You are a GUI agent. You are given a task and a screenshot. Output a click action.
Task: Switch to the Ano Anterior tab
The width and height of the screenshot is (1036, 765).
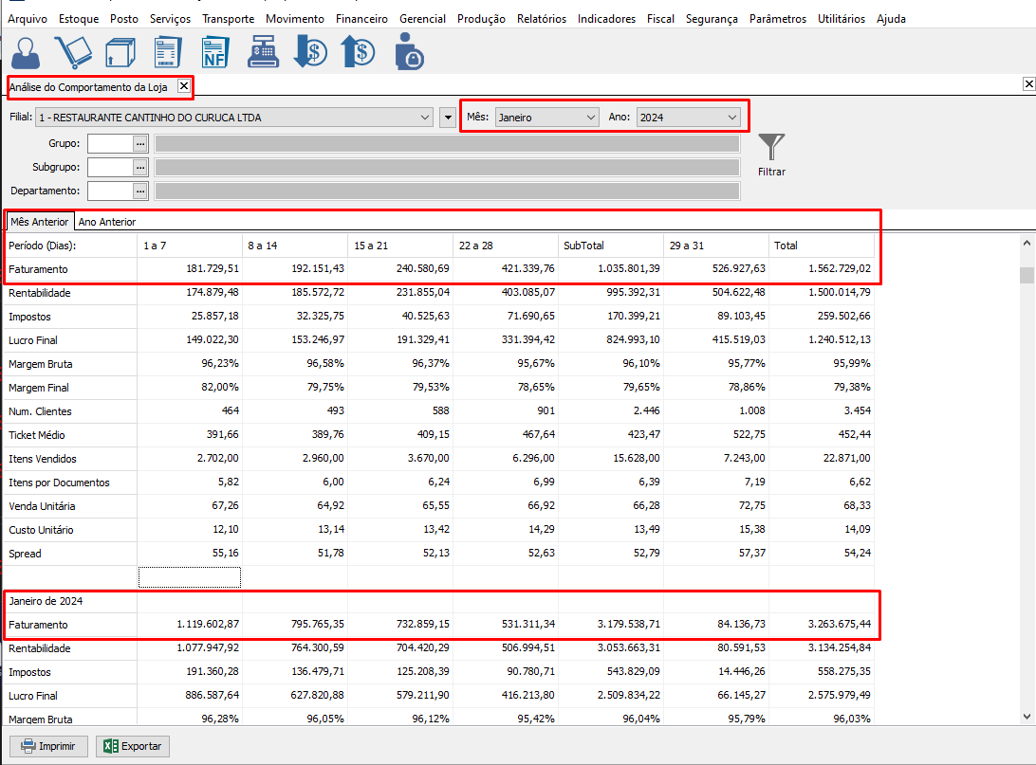[x=107, y=222]
